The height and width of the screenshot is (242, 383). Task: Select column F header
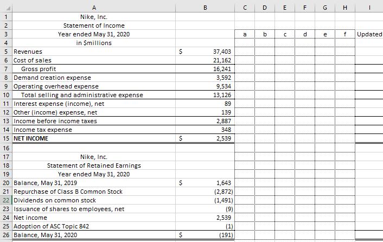tap(304, 8)
